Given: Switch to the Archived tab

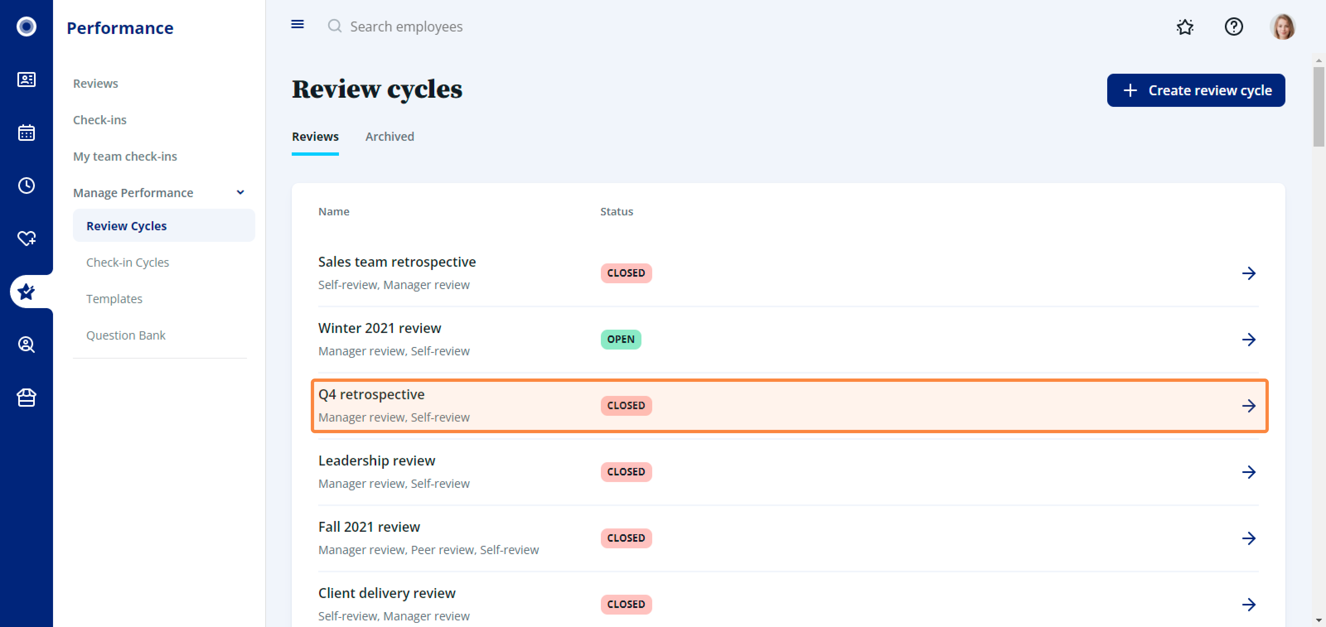Looking at the screenshot, I should click(x=390, y=136).
